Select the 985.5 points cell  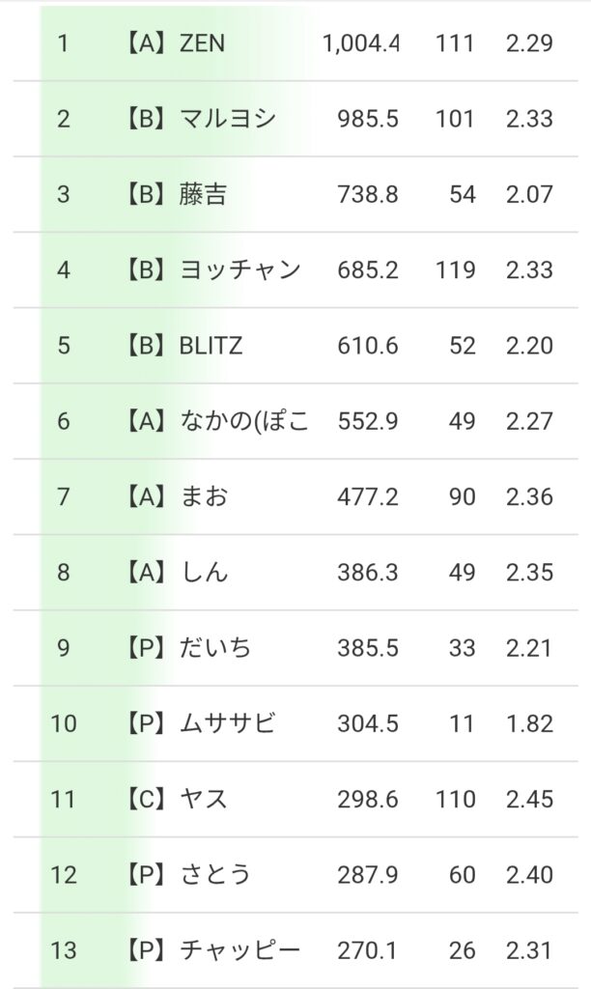[x=368, y=119]
